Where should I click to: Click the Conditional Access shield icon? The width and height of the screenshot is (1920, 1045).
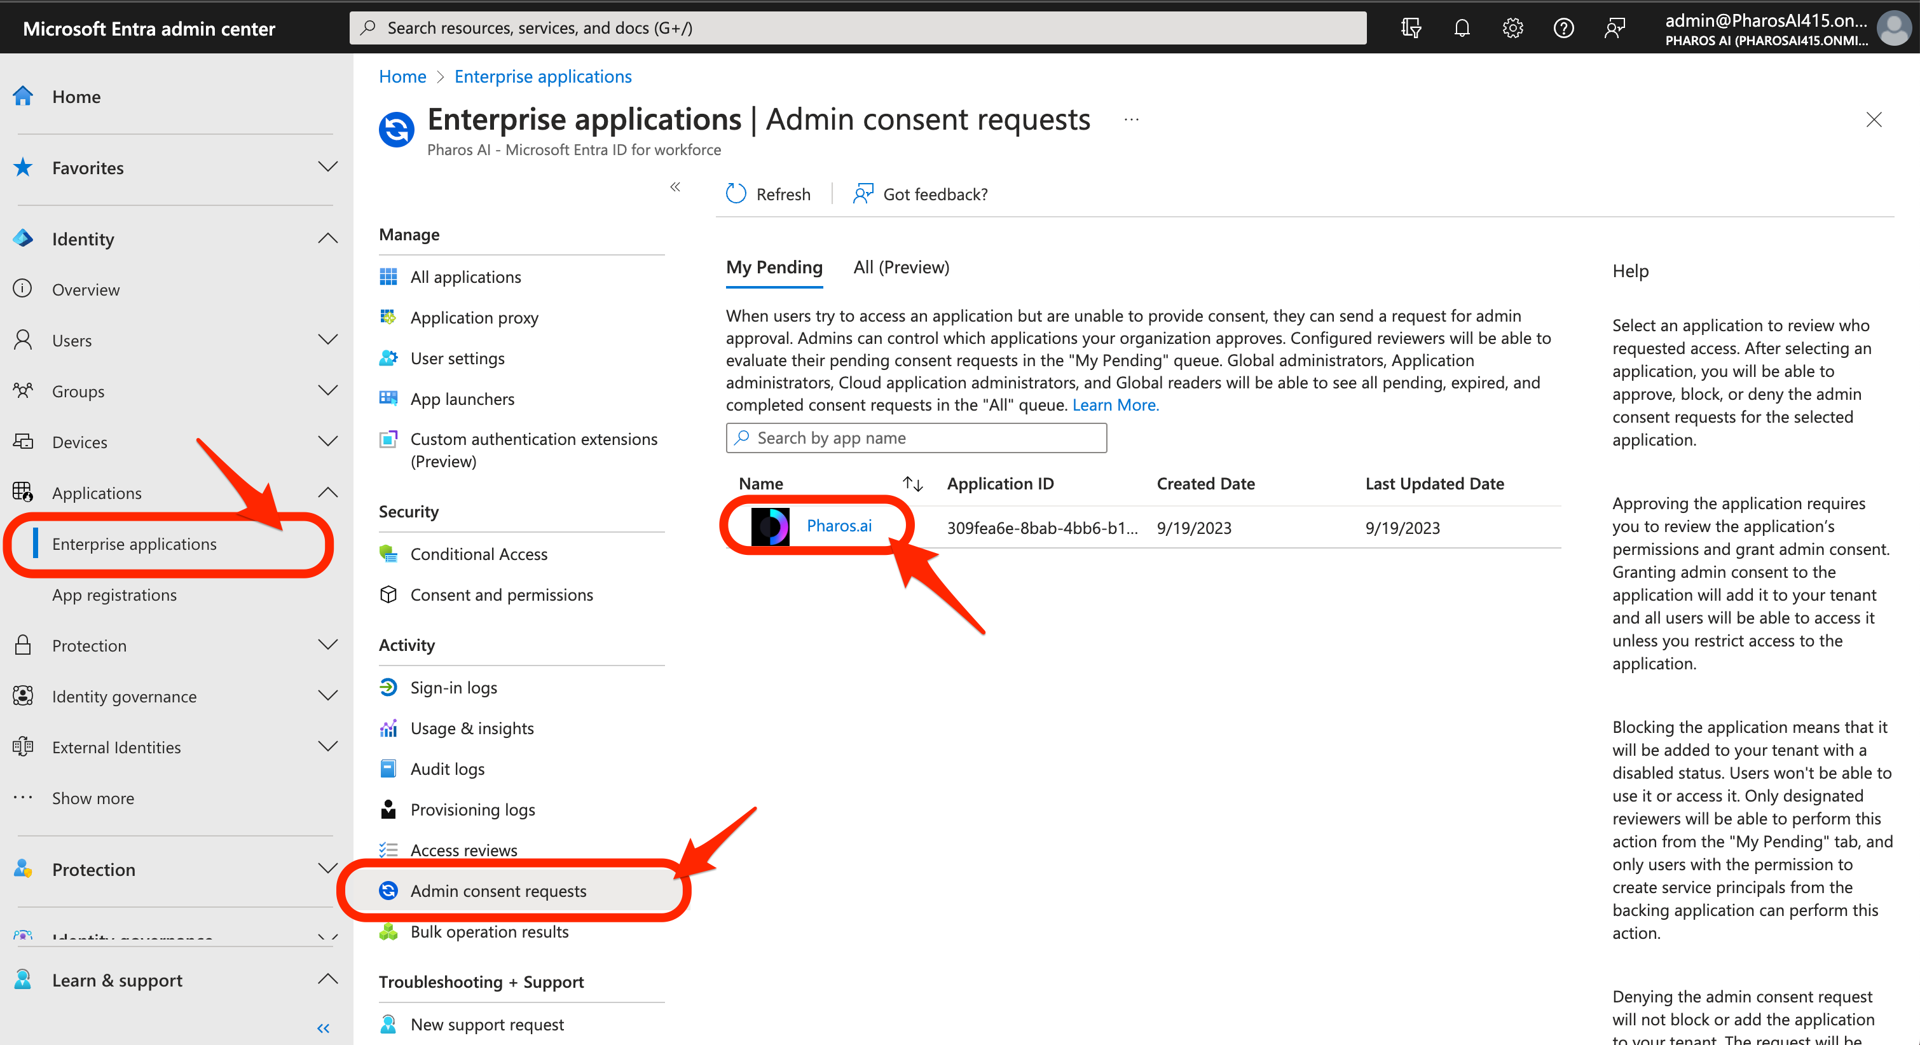click(x=388, y=554)
